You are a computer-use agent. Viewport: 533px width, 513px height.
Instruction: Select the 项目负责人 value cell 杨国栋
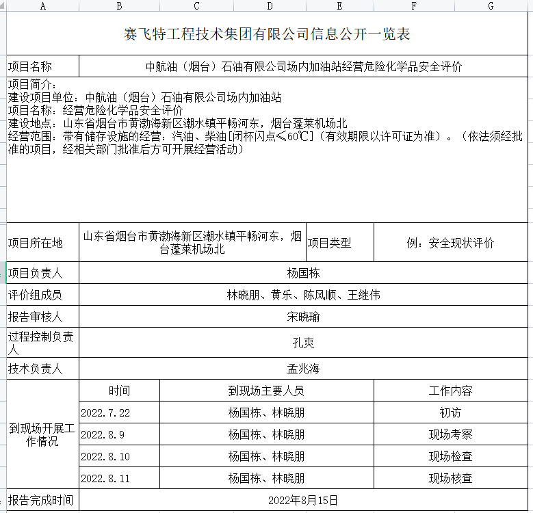coord(303,272)
